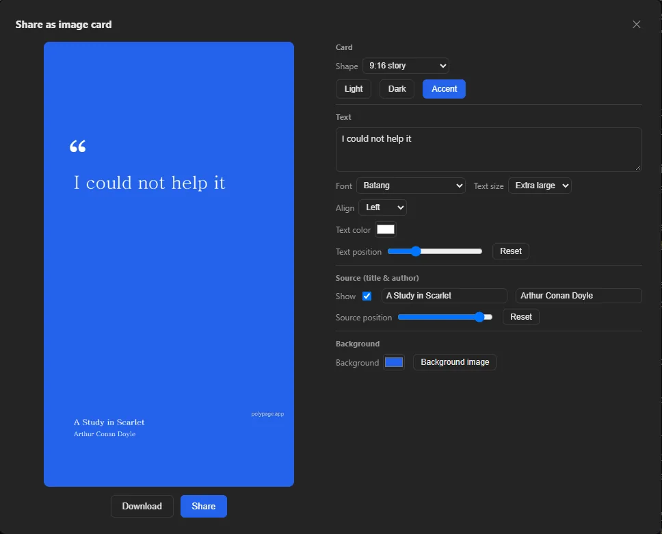The image size is (662, 534).
Task: Select the Light card theme
Action: click(x=354, y=89)
